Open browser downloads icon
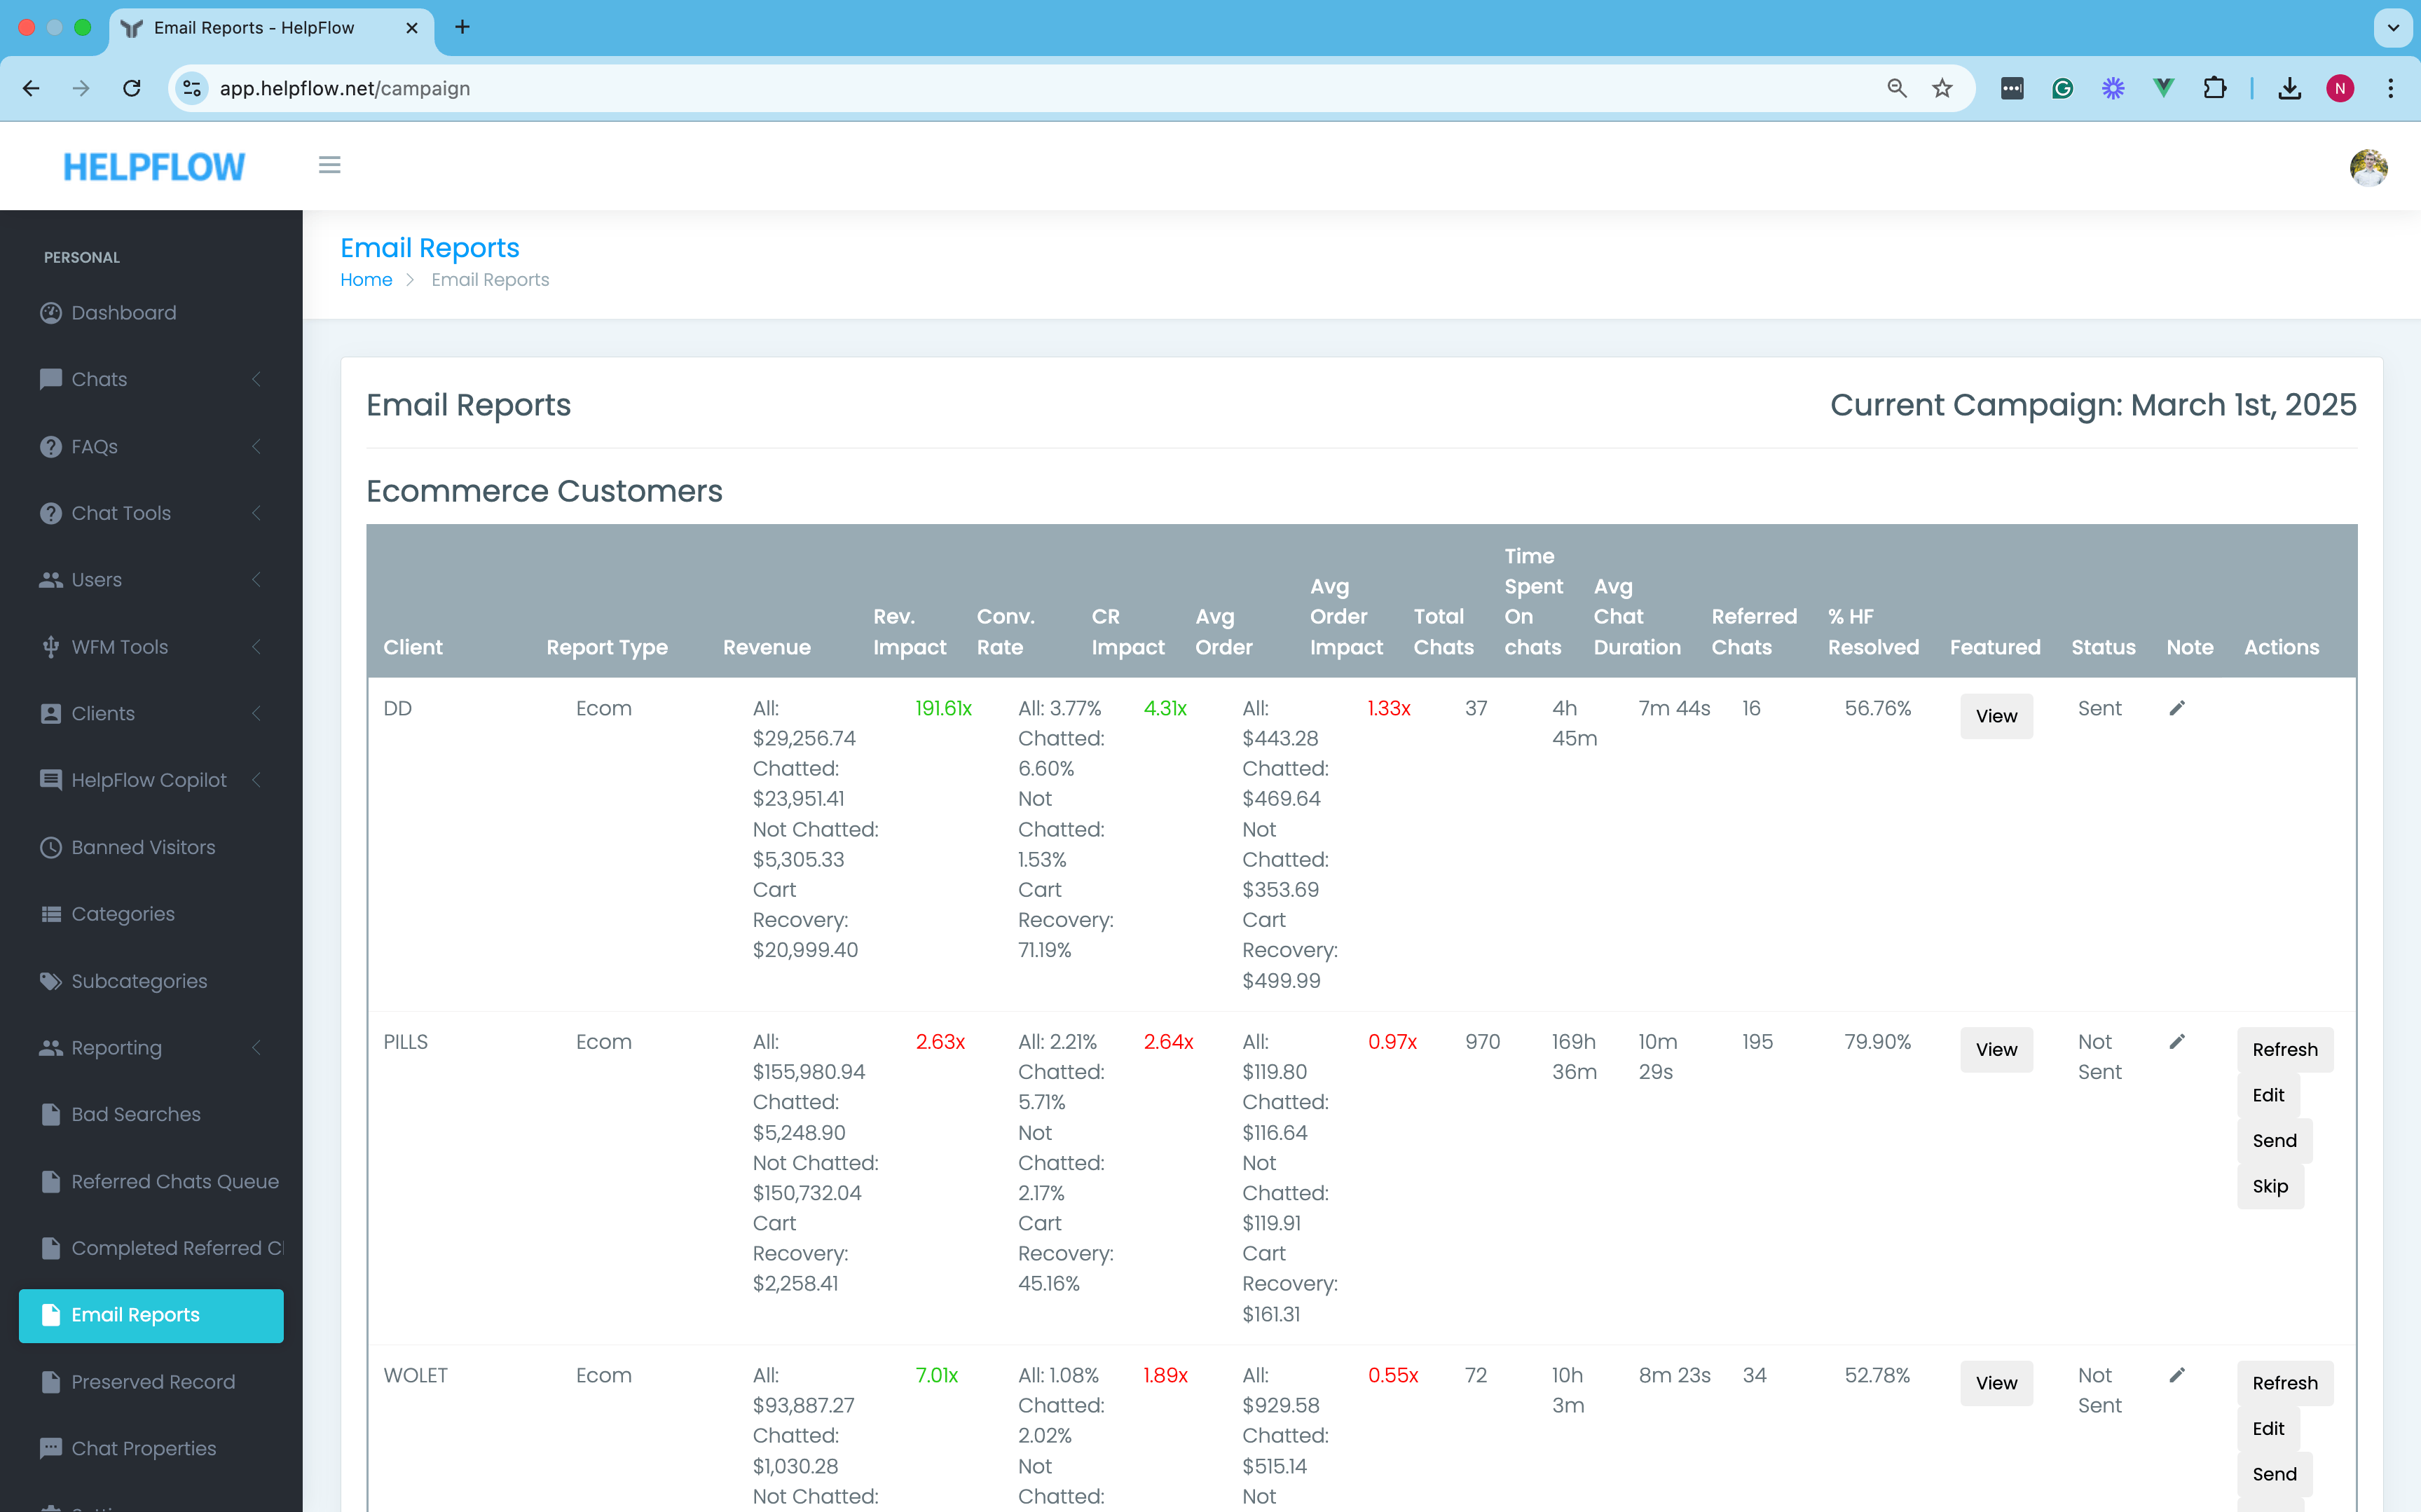 coord(2289,88)
